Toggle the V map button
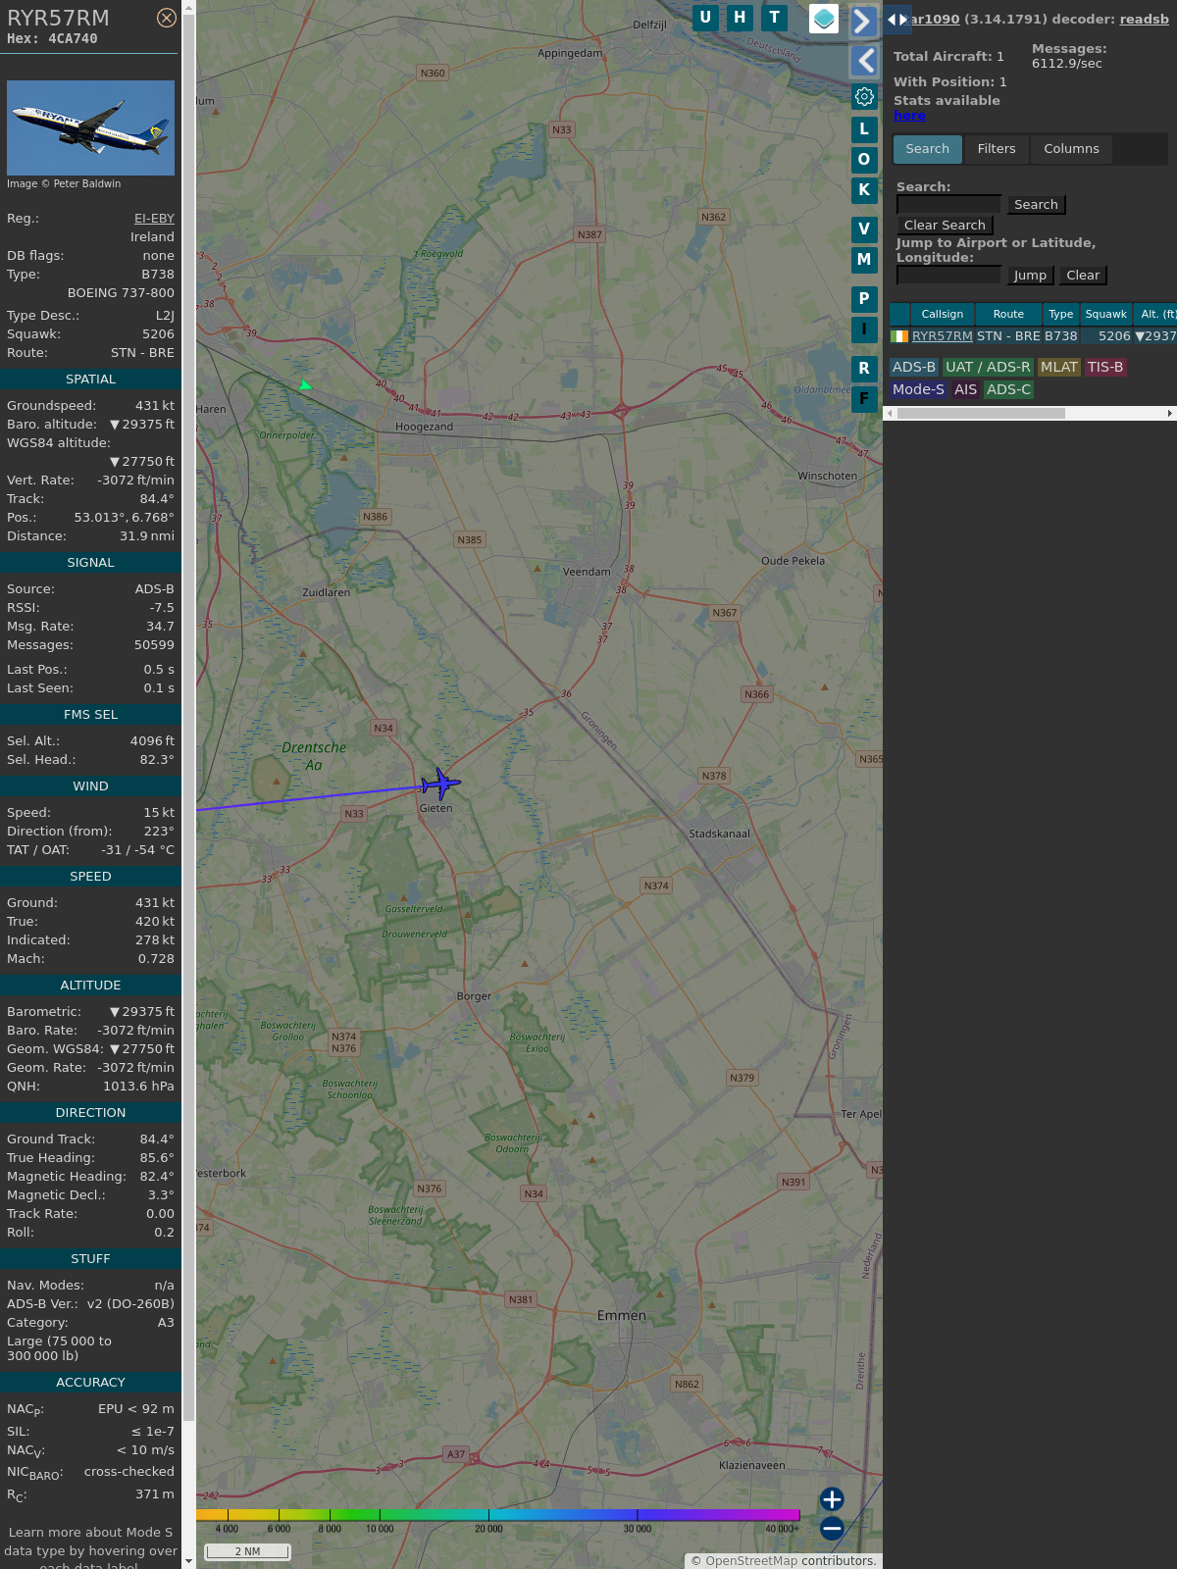The image size is (1177, 1569). tap(864, 229)
